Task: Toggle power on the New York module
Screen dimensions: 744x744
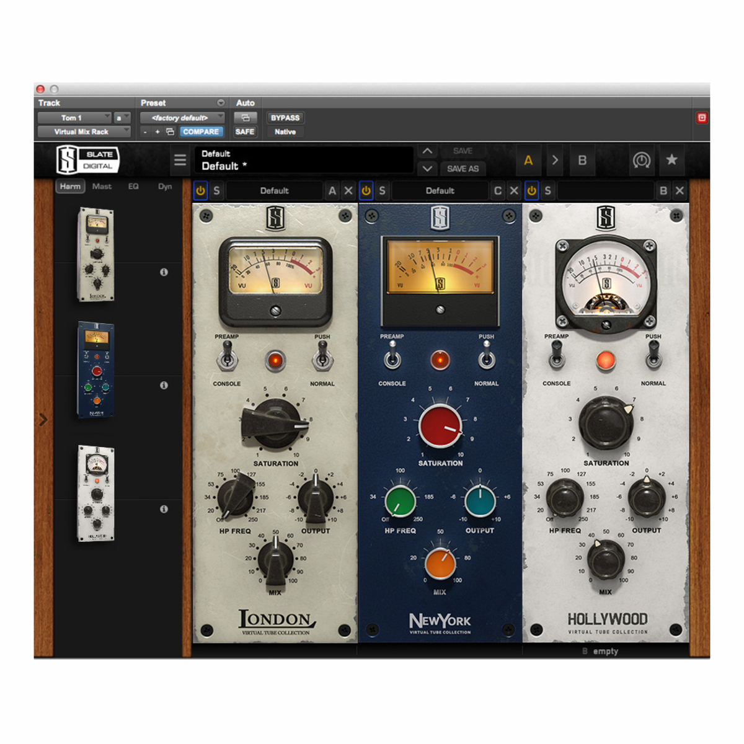Action: click(x=366, y=191)
